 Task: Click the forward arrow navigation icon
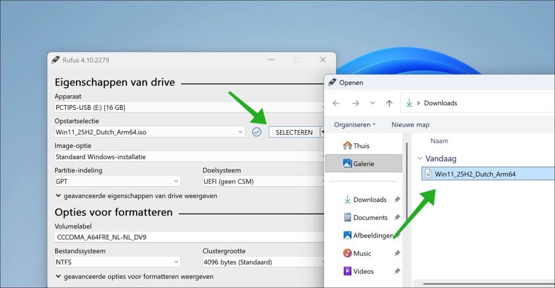coord(355,103)
